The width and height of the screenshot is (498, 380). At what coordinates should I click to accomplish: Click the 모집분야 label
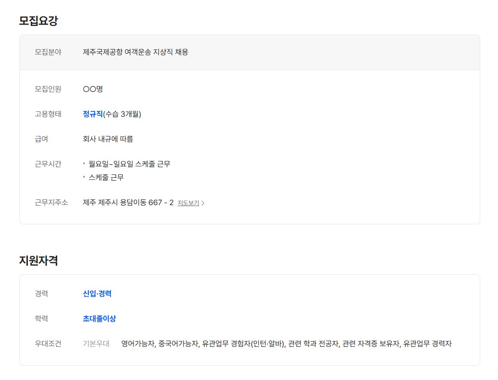tap(48, 52)
